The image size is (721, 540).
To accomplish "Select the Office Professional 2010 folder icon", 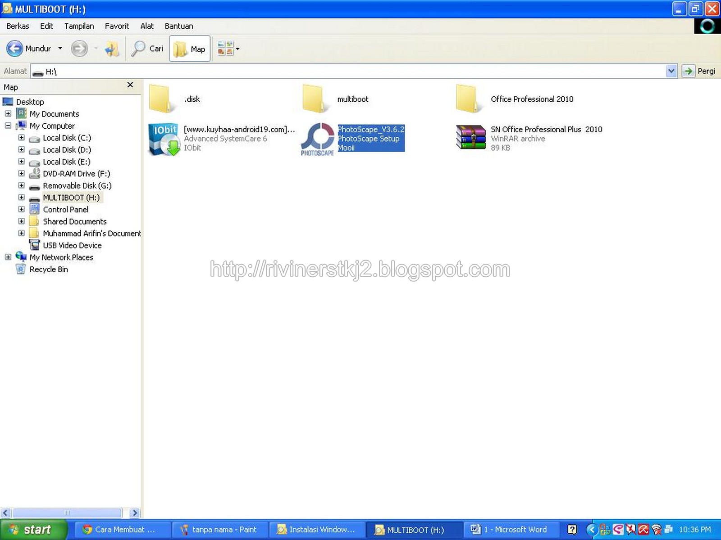I will click(x=469, y=98).
